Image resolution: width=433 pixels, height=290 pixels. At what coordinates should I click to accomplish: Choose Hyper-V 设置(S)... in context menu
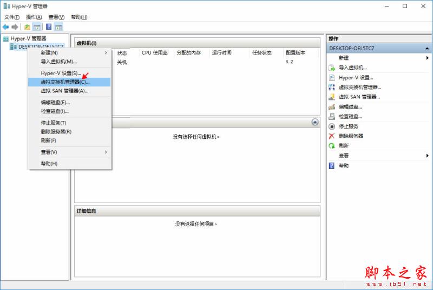(x=69, y=73)
